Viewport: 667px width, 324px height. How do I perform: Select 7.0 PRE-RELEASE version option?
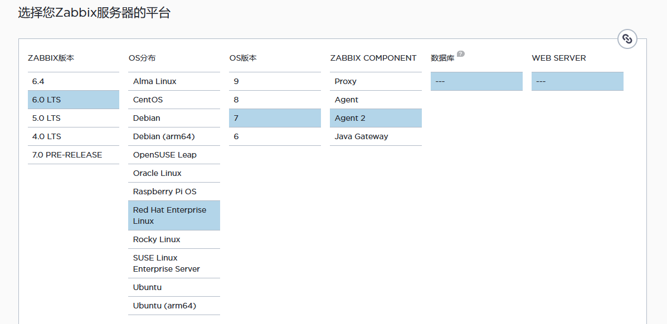(x=74, y=155)
